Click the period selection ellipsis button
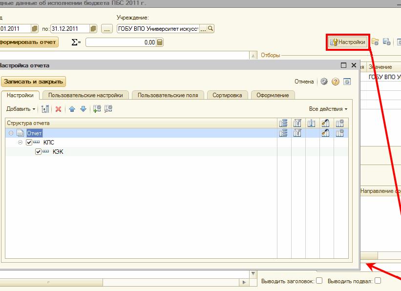The image size is (401, 291). tap(107, 29)
